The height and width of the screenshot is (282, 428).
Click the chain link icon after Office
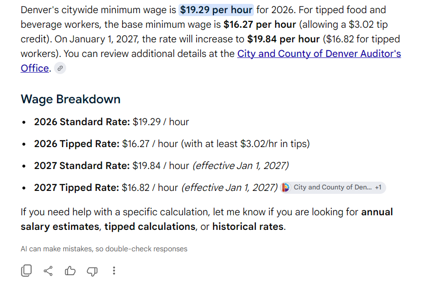point(60,68)
